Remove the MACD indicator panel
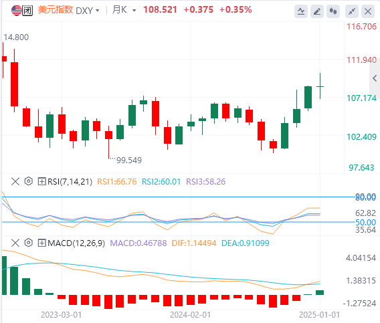 15,243
